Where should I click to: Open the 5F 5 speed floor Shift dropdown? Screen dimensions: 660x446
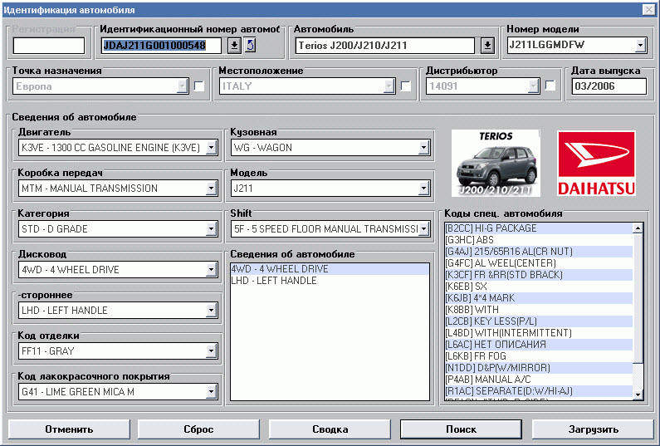click(424, 229)
